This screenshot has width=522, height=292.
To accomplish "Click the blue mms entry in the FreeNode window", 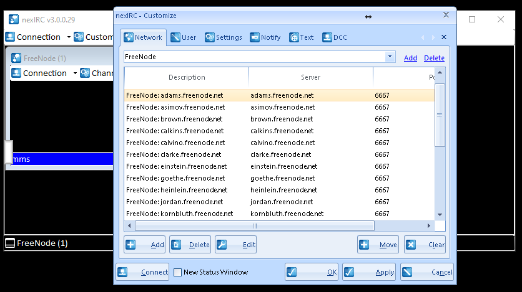I will (62, 159).
